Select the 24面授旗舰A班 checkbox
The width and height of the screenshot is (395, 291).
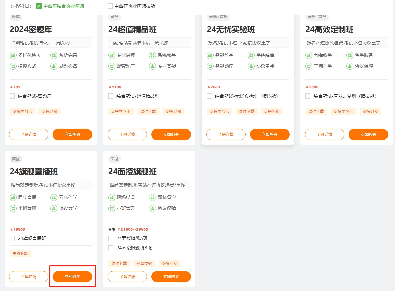click(111, 238)
